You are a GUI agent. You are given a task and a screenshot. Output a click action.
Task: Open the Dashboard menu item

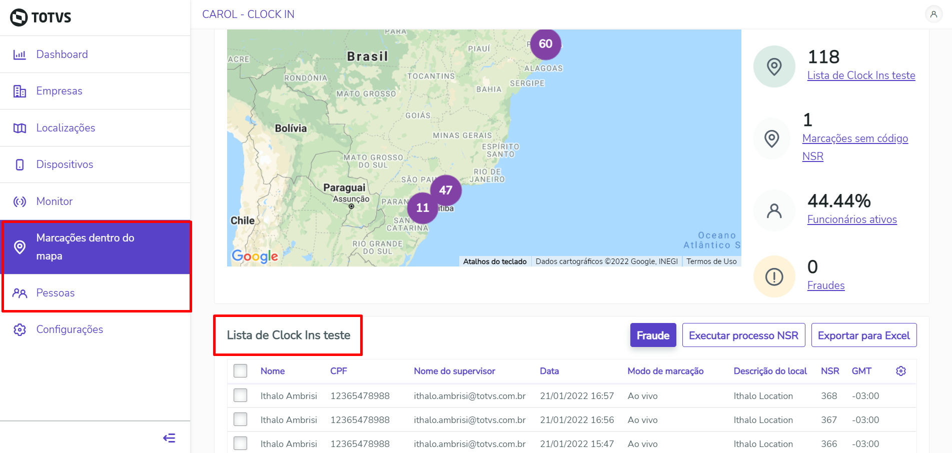tap(62, 54)
